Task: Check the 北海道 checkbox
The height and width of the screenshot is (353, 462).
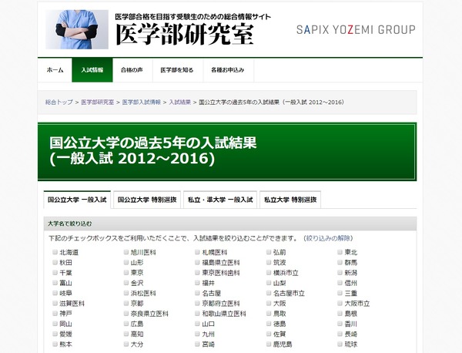Action: pos(55,252)
